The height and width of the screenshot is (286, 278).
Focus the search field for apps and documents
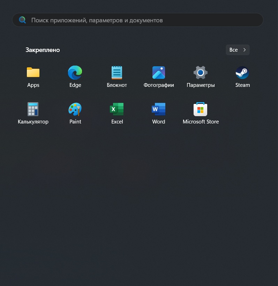click(138, 20)
